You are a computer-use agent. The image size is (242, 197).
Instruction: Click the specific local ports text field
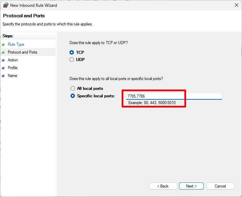(174, 96)
